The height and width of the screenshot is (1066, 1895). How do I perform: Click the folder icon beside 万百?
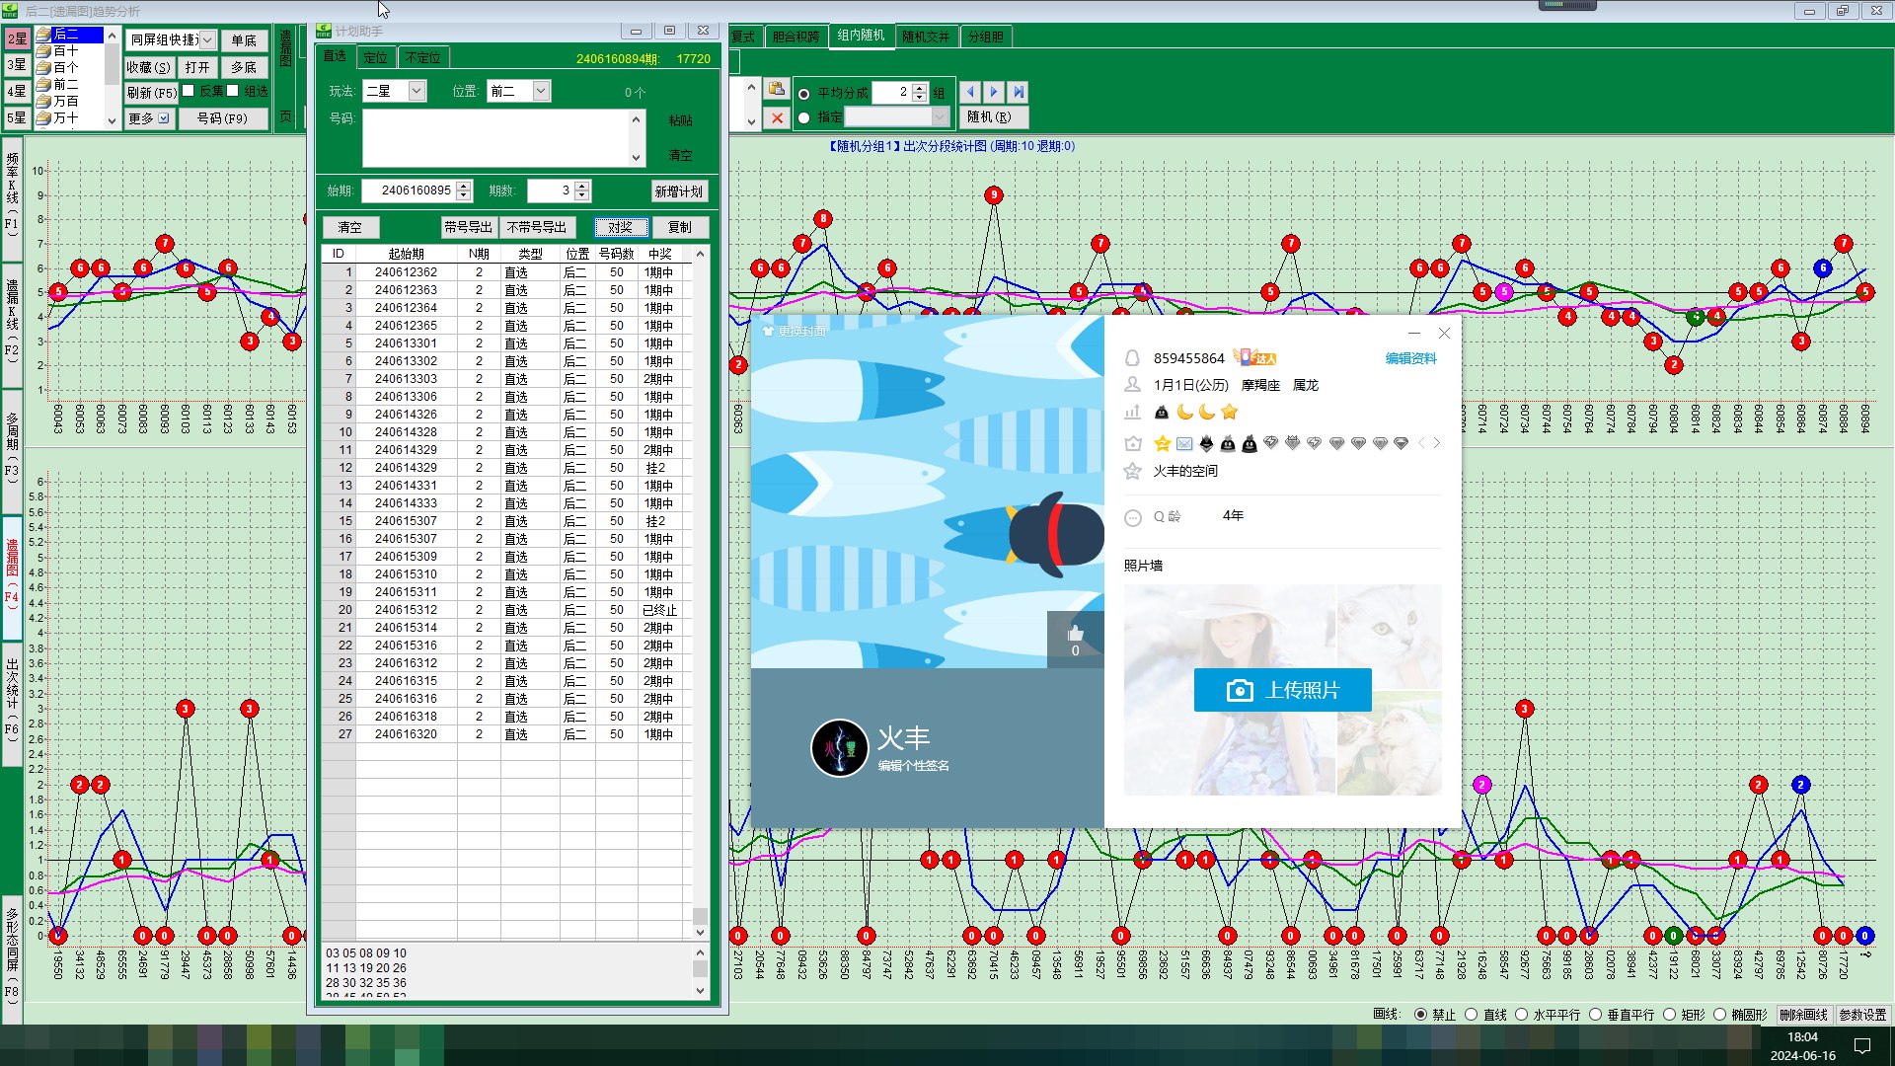[43, 102]
